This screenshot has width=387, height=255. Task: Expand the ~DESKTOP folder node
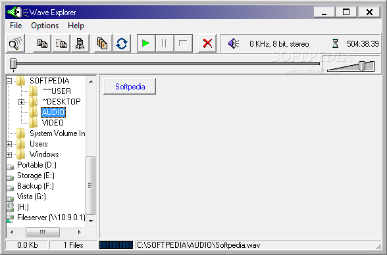22,102
